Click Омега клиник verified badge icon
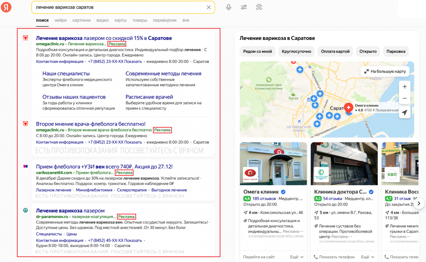Image resolution: width=426 pixels, height=262 pixels. tap(283, 192)
